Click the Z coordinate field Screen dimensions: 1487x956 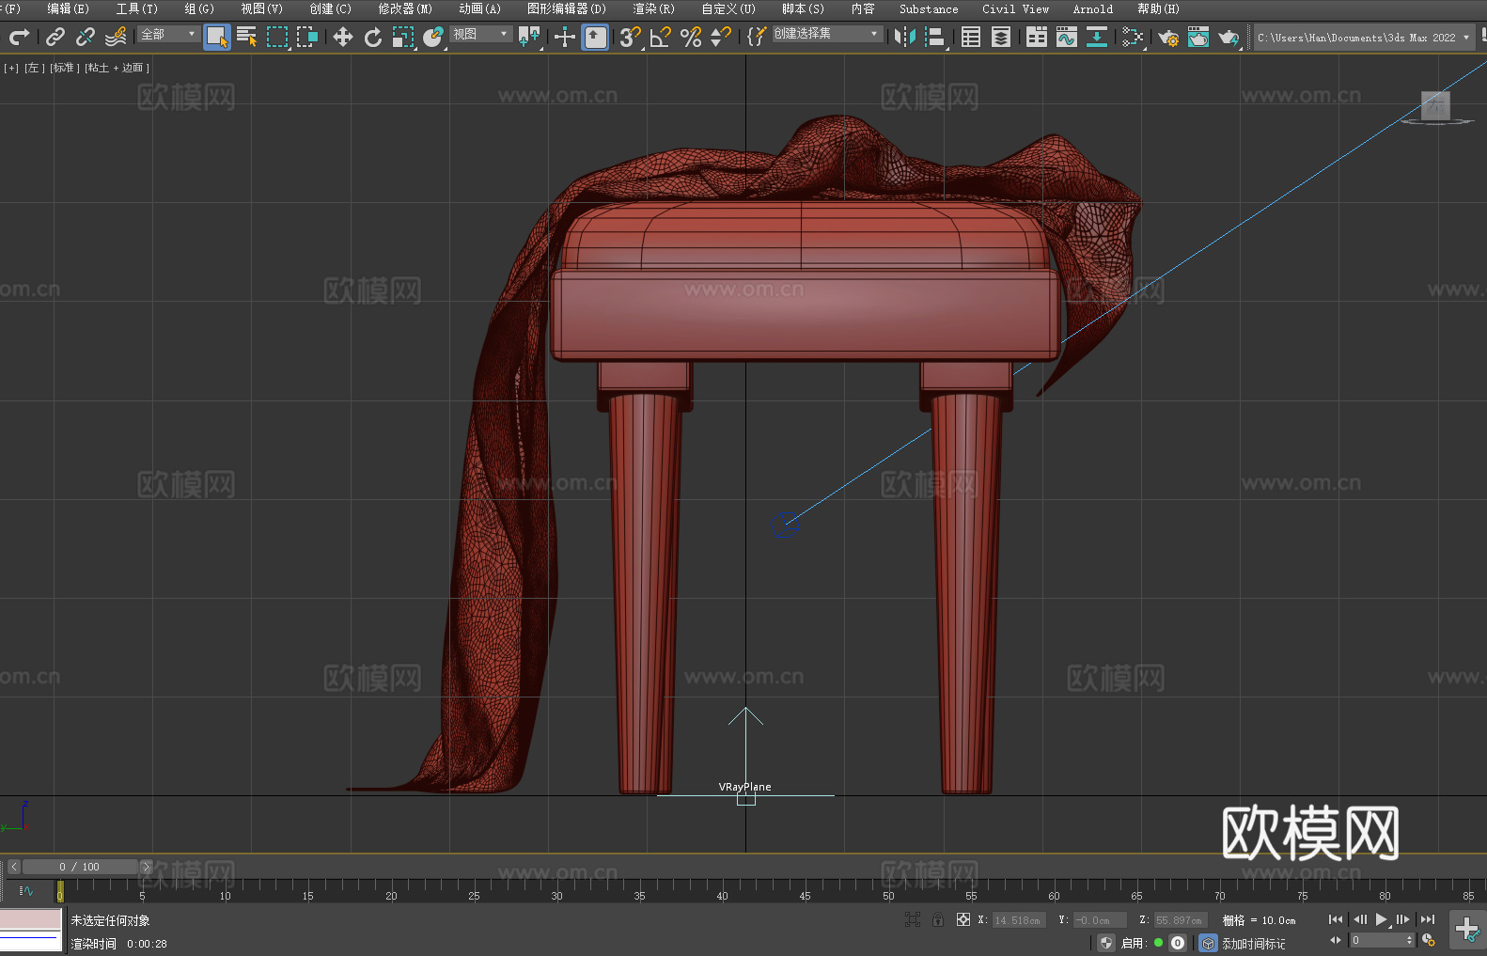click(x=1181, y=920)
